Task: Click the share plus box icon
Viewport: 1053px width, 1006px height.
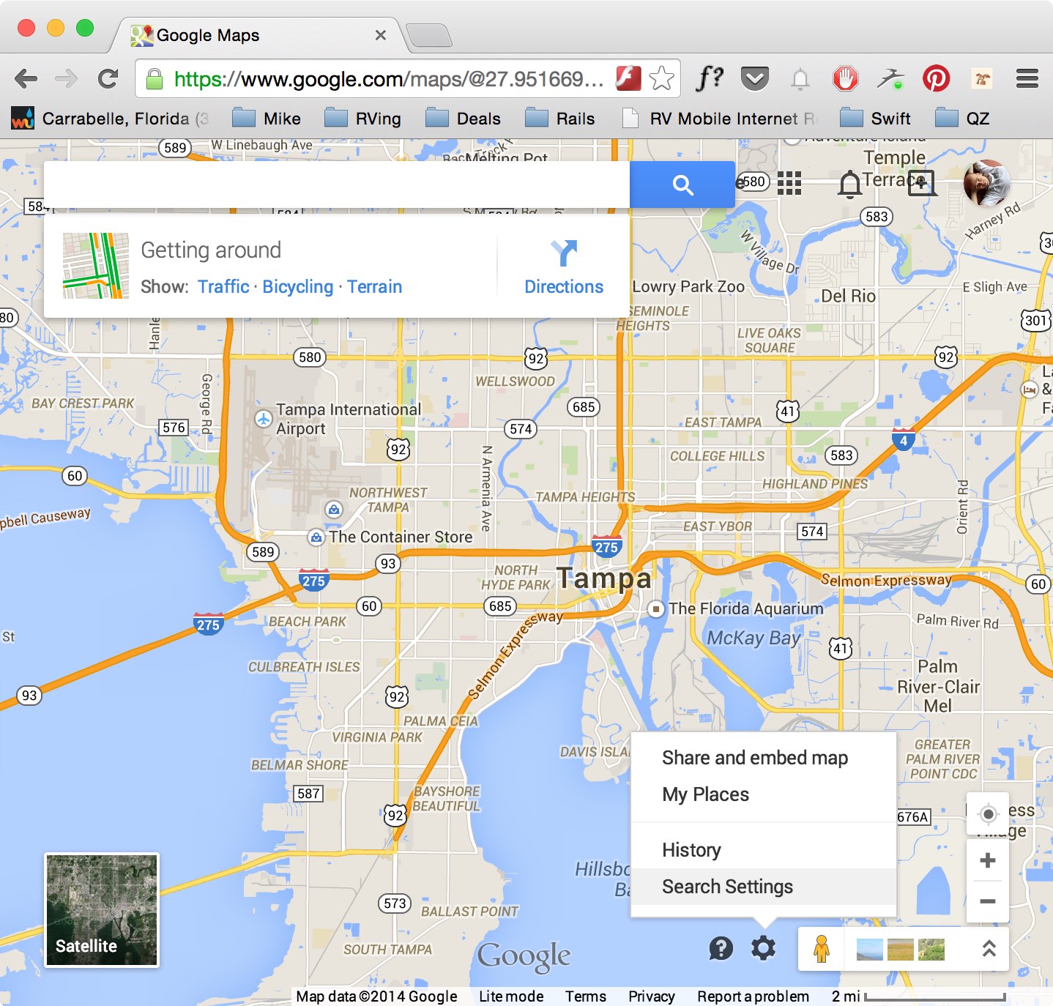Action: point(921,183)
